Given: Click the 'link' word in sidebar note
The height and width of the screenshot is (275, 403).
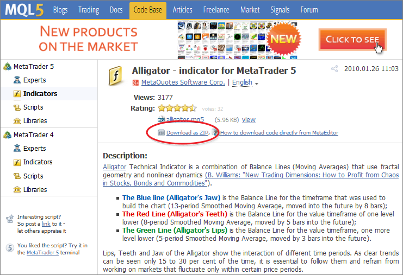Looking at the screenshot, I should coord(46,223).
